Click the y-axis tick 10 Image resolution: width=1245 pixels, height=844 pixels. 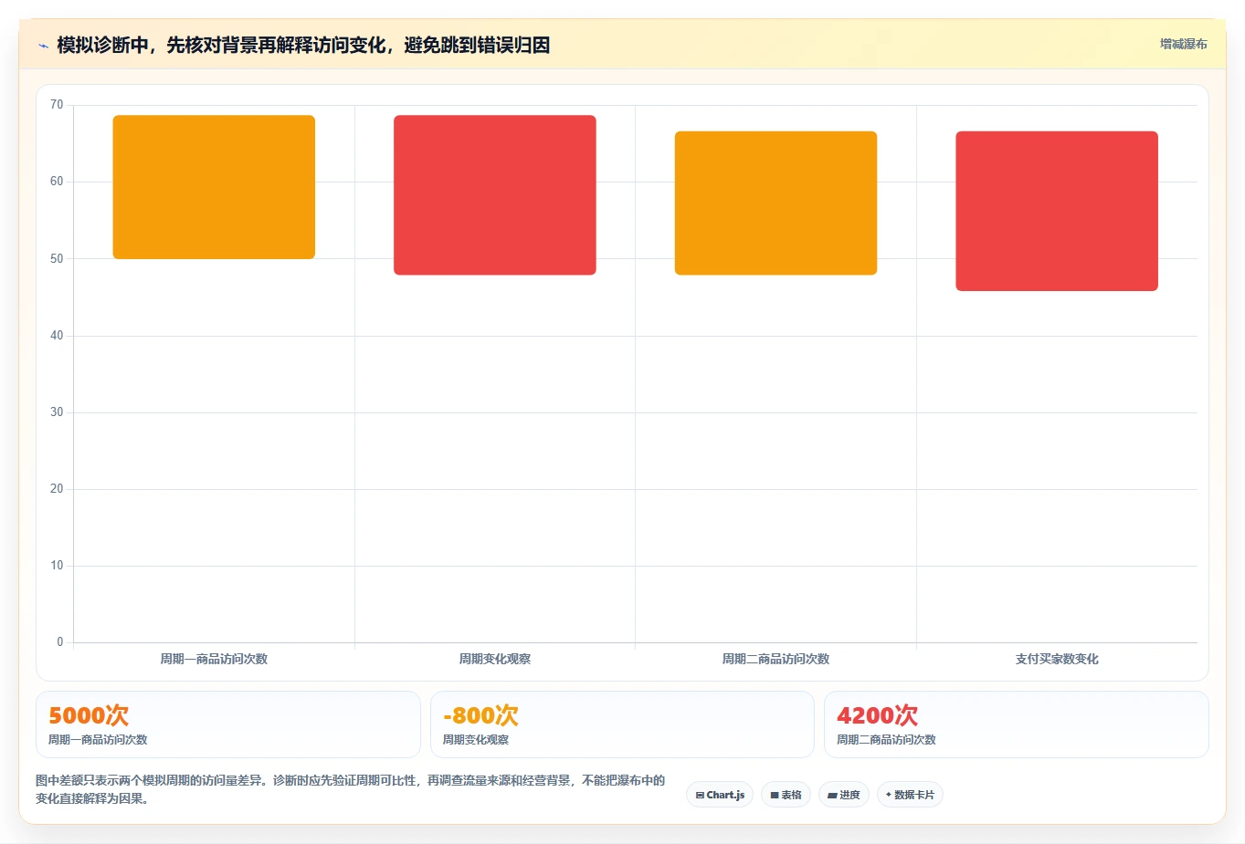[57, 566]
